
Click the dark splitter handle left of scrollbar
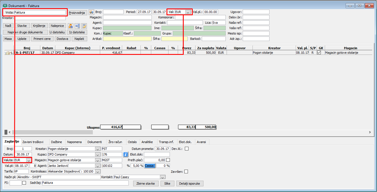pyautogui.click(x=6, y=132)
